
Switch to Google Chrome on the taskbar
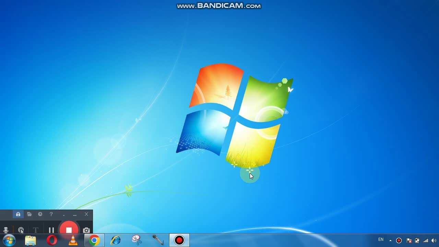tap(94, 240)
